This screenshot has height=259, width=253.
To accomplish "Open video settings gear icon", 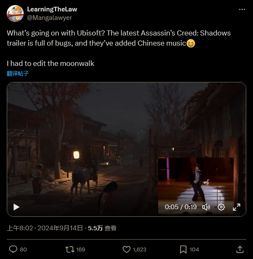I will 221,207.
